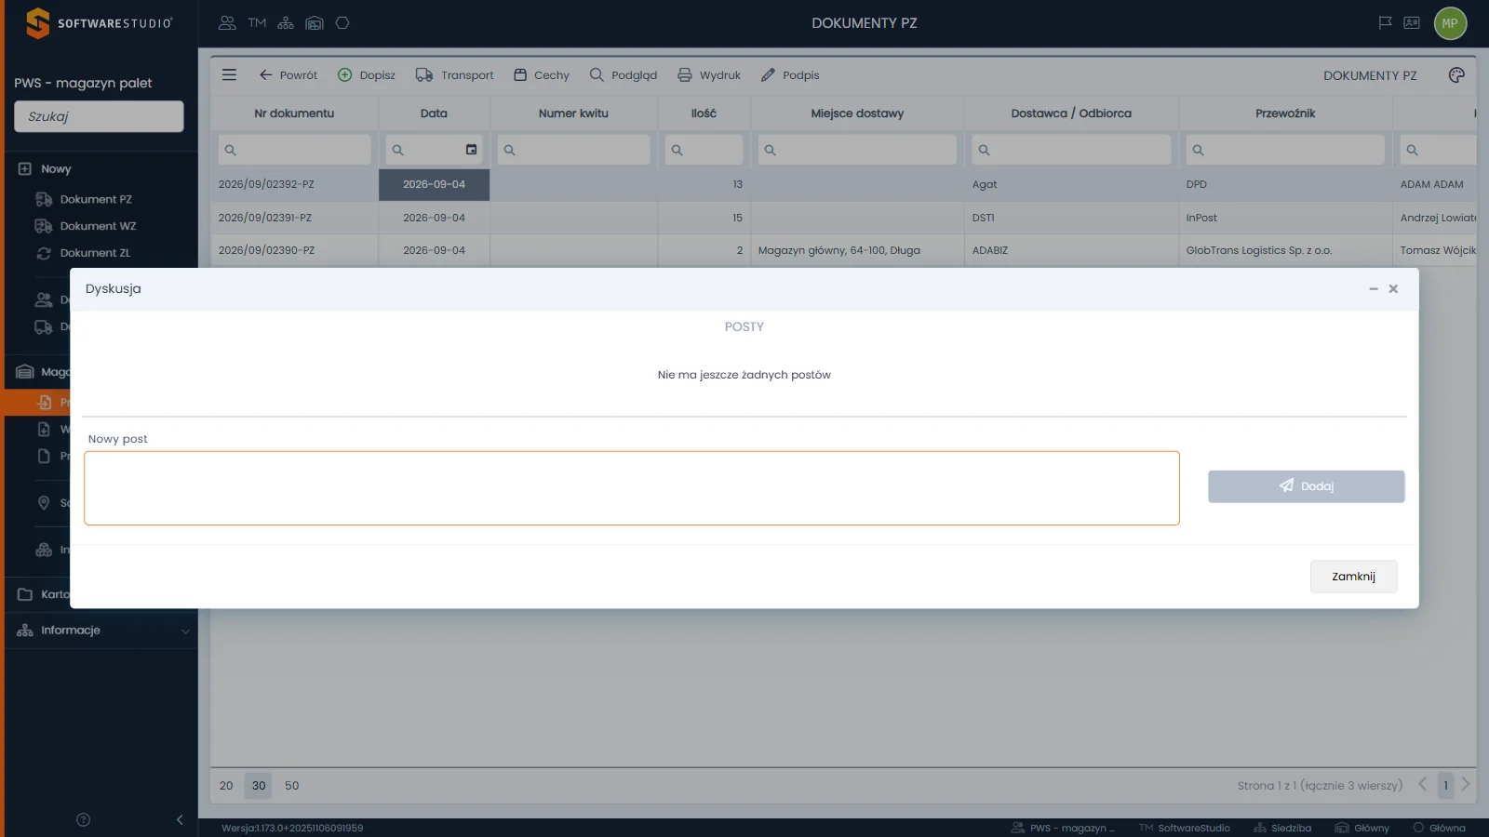Click Podpis in the toolbar
This screenshot has height=837, width=1489.
(789, 75)
